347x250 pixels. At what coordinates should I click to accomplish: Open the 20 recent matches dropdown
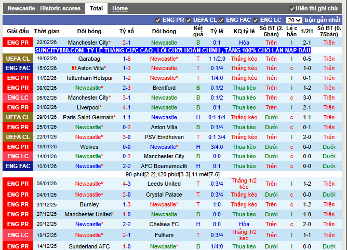coord(294,20)
